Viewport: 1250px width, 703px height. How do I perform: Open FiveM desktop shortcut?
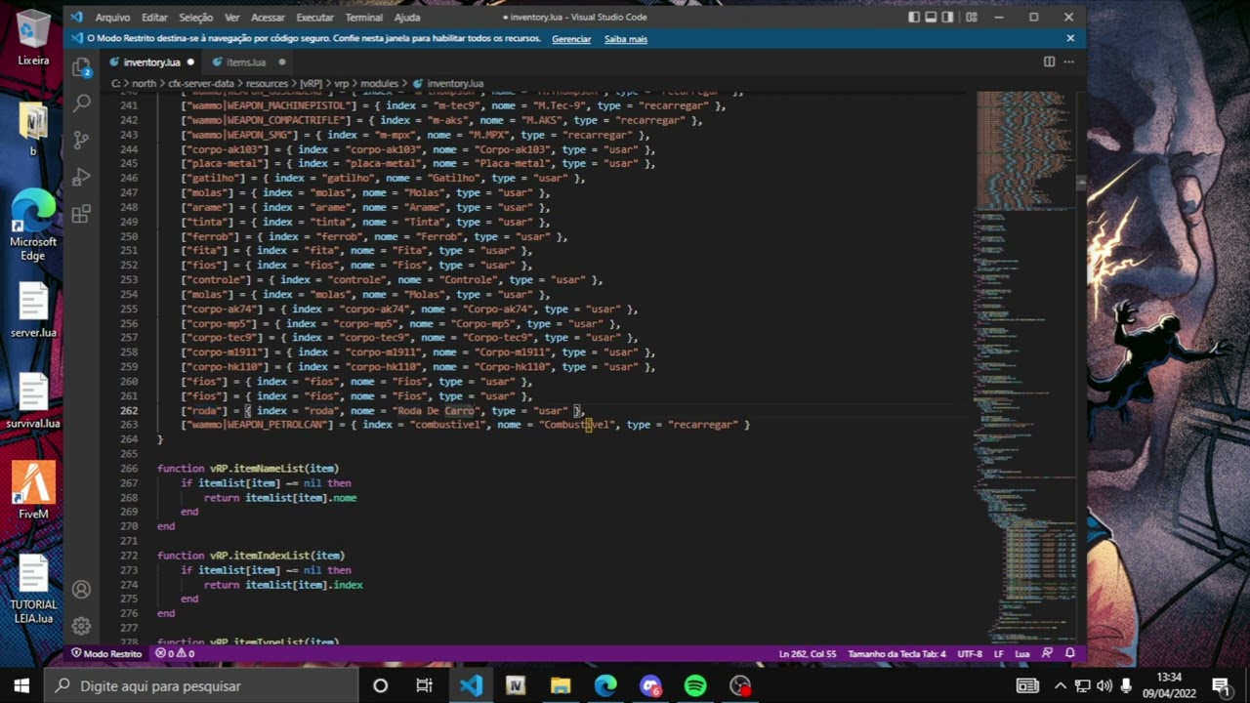[x=33, y=489]
